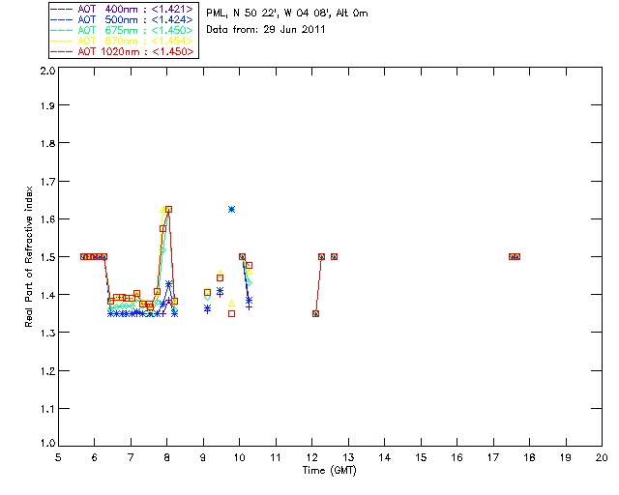
Task: Click the 17 x-axis tick label
Action: (x=493, y=457)
